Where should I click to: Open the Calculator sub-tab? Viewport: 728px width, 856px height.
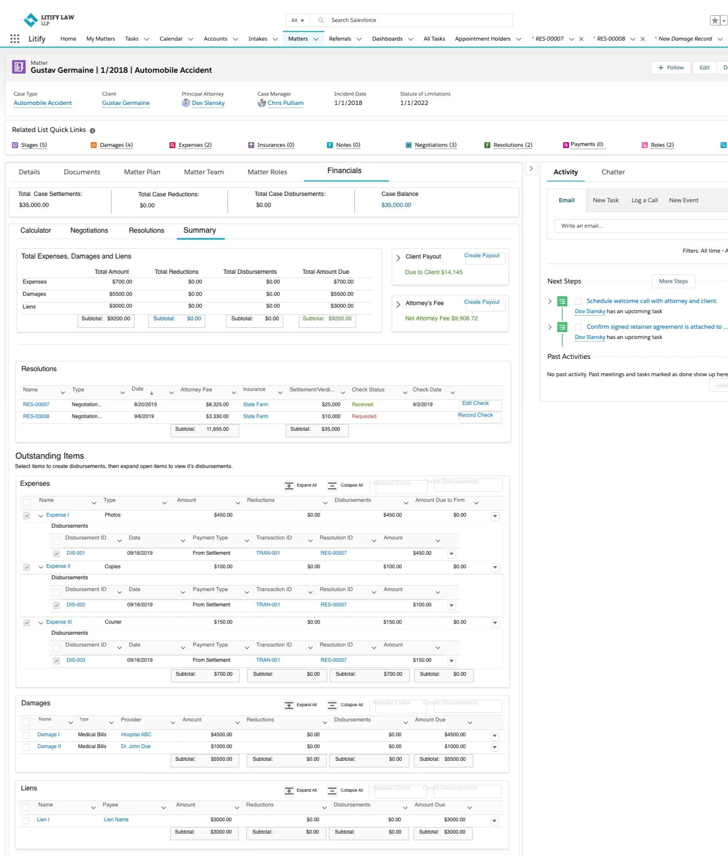tap(36, 231)
